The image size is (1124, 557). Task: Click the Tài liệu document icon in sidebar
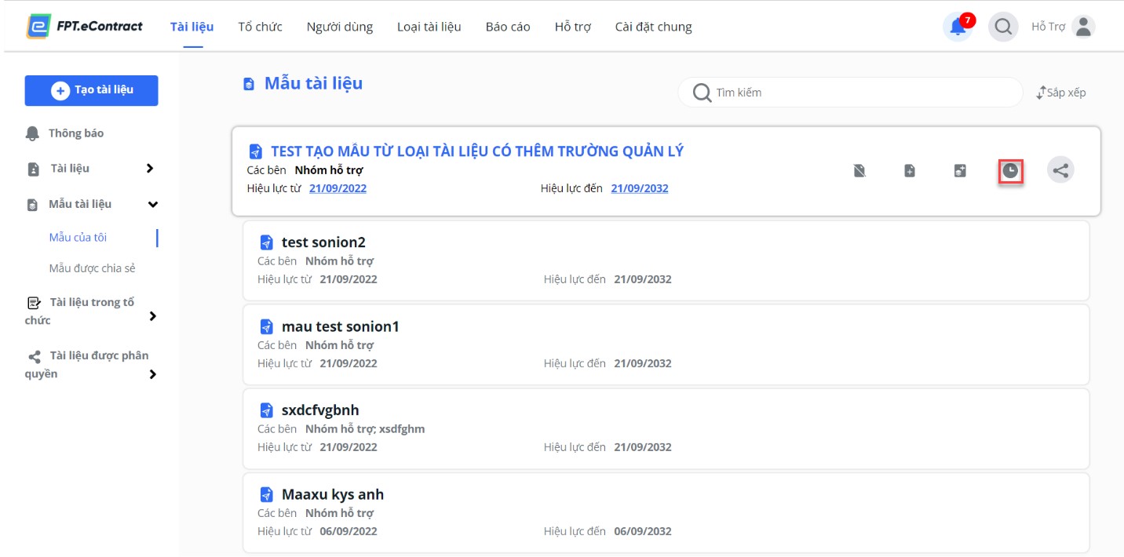click(x=33, y=169)
